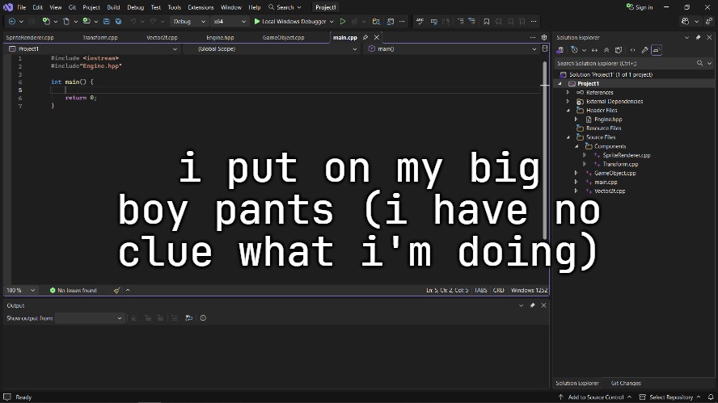Toggle timestamps clock icon in Output panel
The width and height of the screenshot is (718, 403).
(203, 318)
